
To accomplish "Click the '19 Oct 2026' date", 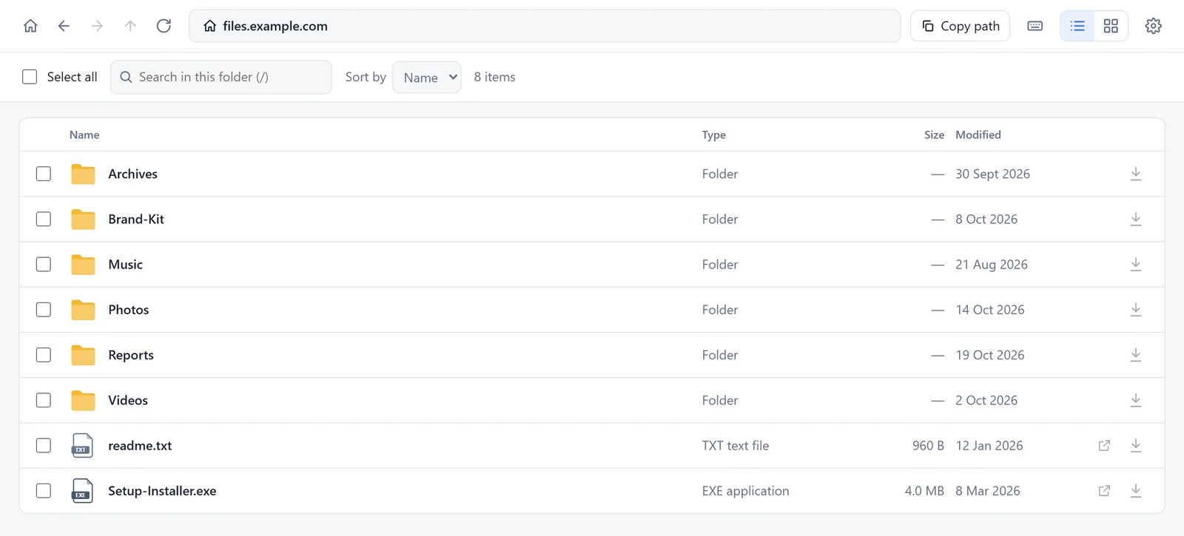I will pyautogui.click(x=990, y=355).
